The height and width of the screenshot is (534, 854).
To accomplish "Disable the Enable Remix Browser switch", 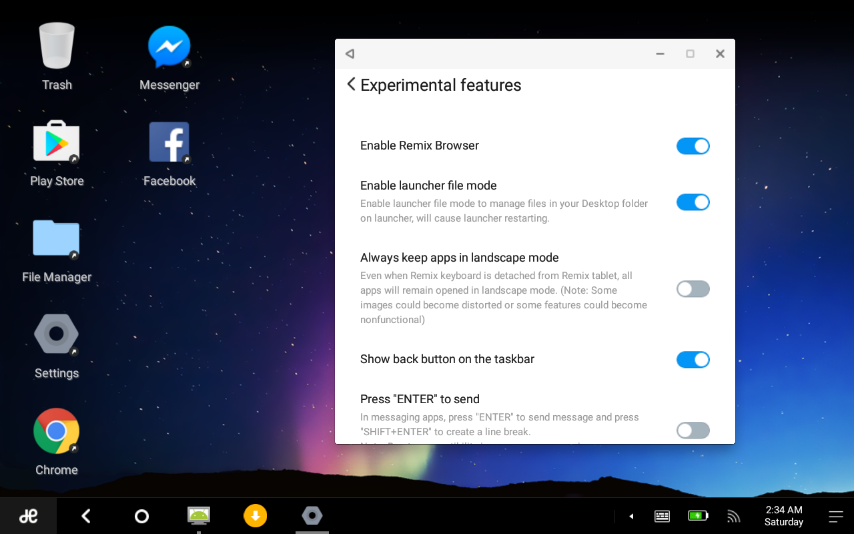I will 693,146.
